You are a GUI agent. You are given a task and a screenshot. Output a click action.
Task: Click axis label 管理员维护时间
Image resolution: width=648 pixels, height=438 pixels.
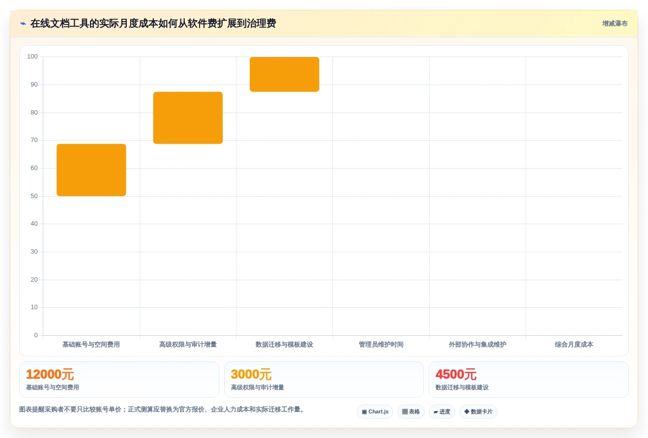381,345
